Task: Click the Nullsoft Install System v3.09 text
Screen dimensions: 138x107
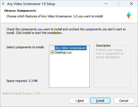Action: pos(21,93)
